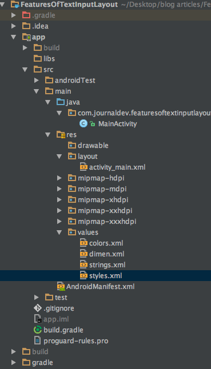Viewport: 211px width, 369px height.
Task: Click the activity_main.xml file icon
Action: tap(83, 167)
